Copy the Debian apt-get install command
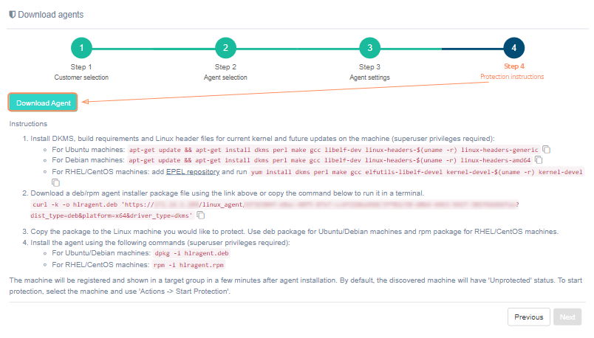The height and width of the screenshot is (338, 594). [x=539, y=159]
